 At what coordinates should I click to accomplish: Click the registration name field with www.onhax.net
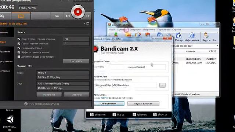[x=138, y=67]
